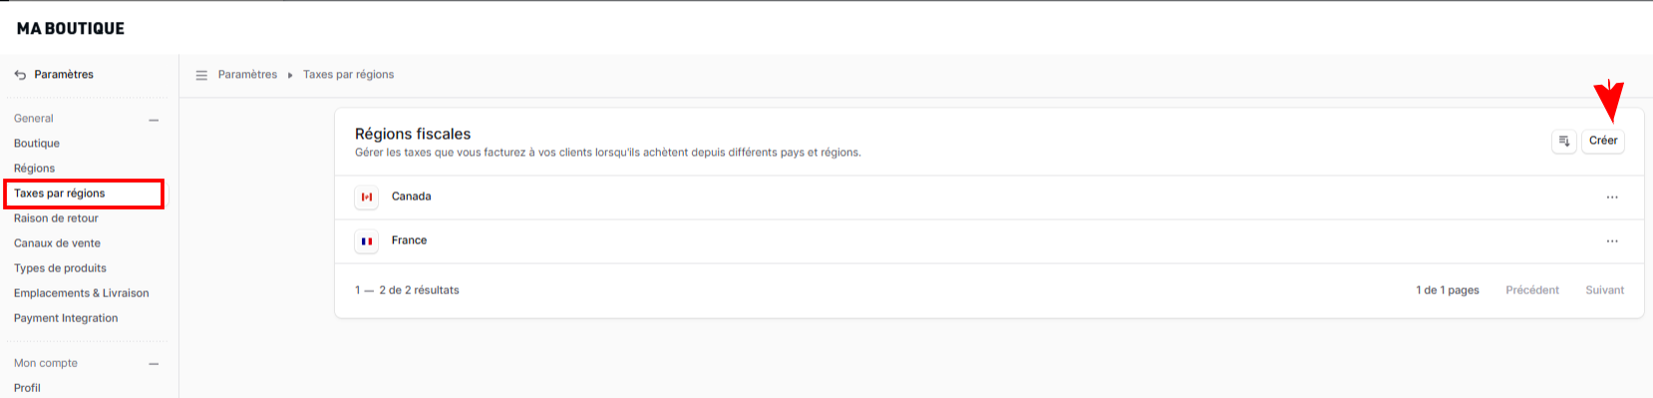Screen dimensions: 1653x398
Task: Open Canada row three-dot menu
Action: (x=1612, y=198)
